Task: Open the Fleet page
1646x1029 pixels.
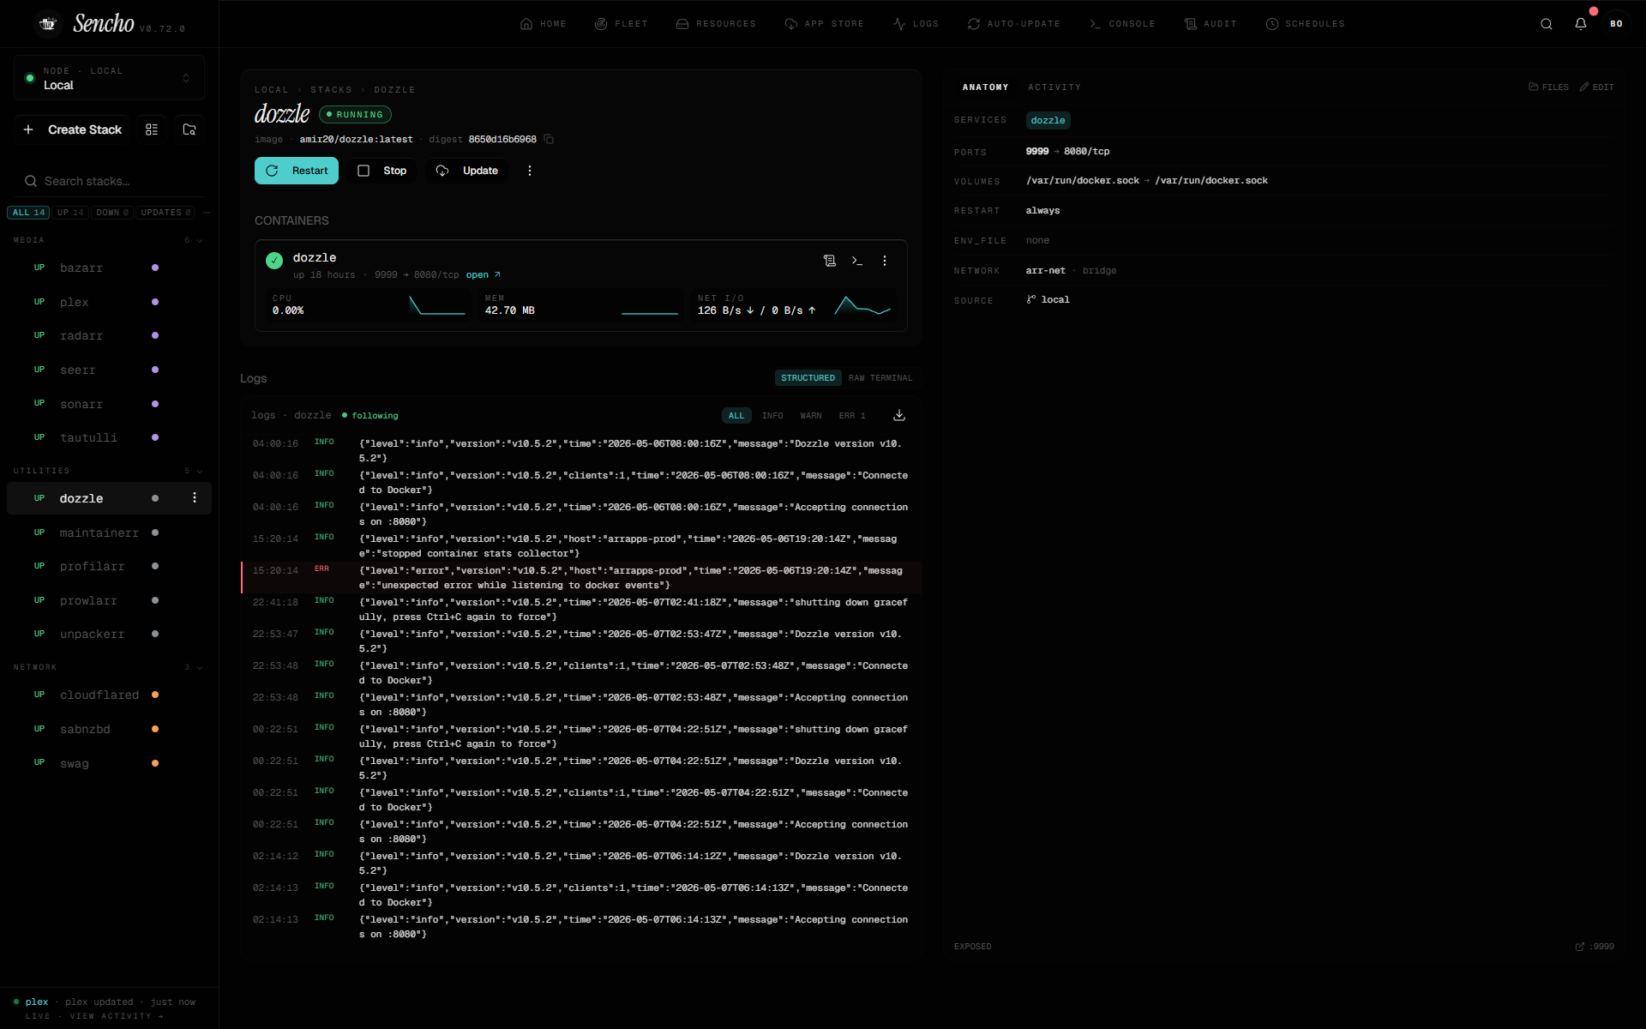Action: pyautogui.click(x=622, y=24)
